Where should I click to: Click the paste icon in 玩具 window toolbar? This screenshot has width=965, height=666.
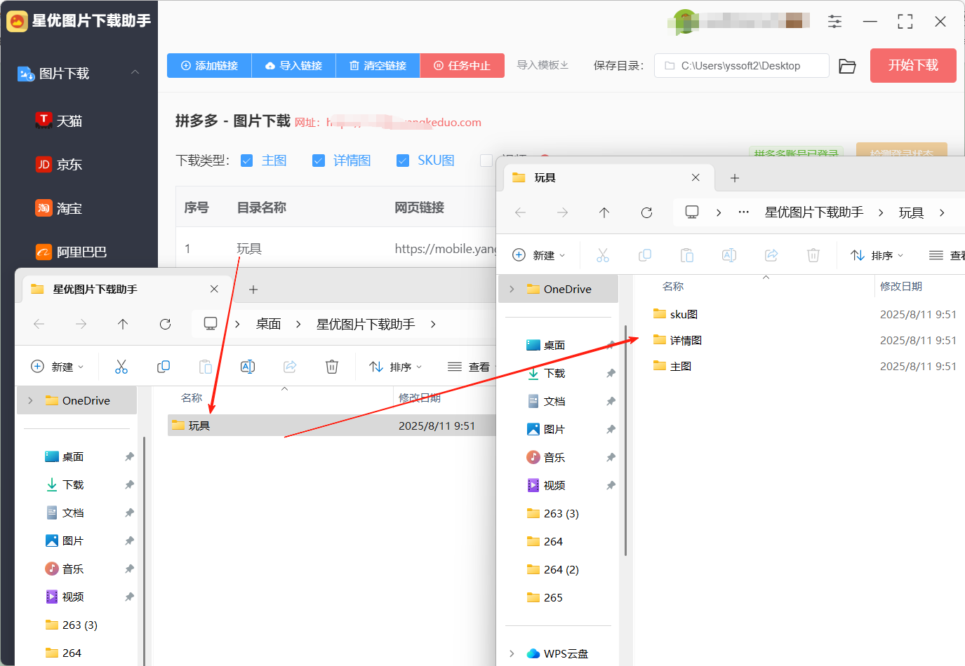pos(687,255)
